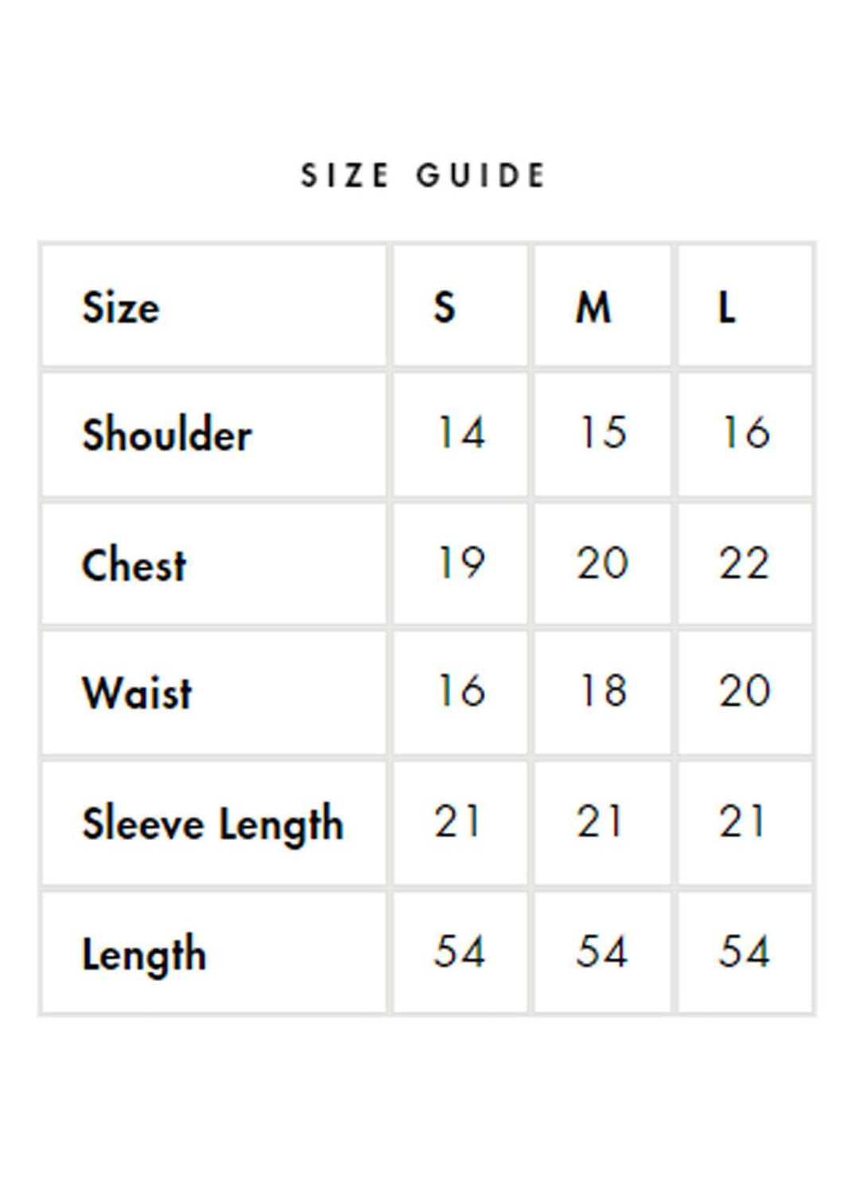Image resolution: width=859 pixels, height=1199 pixels.
Task: Click the M size column header
Action: pyautogui.click(x=593, y=308)
